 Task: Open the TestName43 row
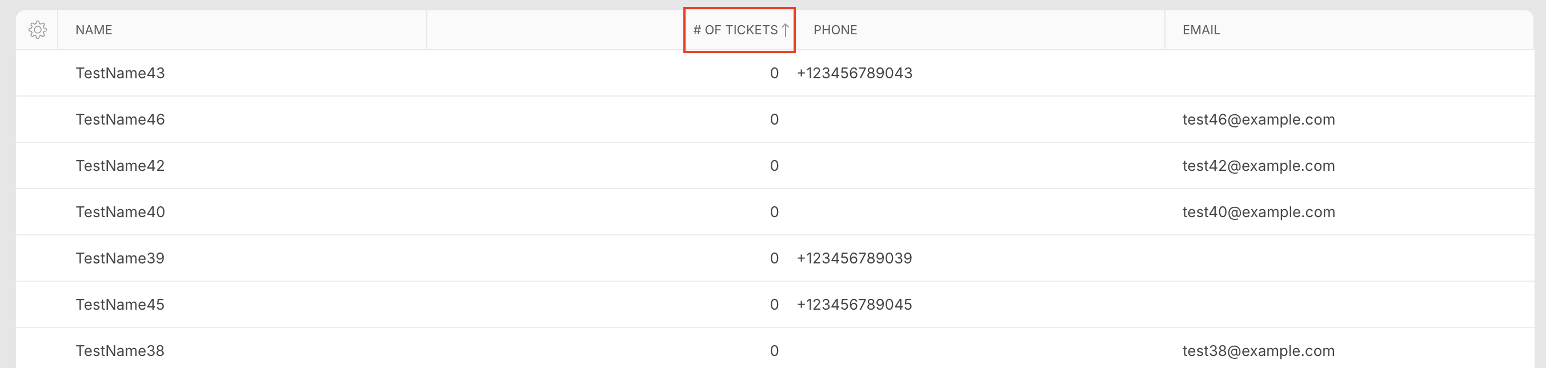point(775,73)
